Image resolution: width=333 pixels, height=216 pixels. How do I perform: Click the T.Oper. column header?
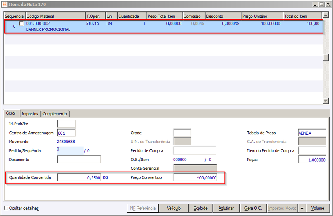coord(95,16)
